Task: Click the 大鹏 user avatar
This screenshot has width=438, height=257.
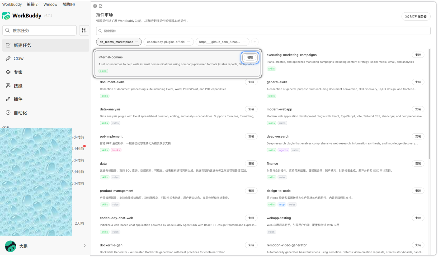Action: tap(11, 246)
